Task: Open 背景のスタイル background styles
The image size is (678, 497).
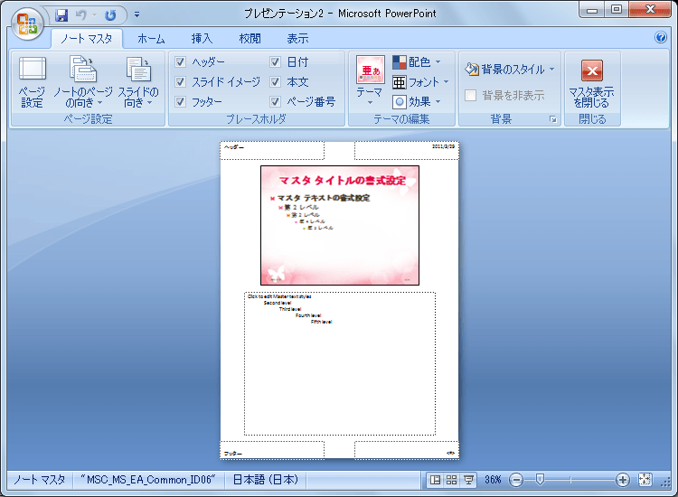Action: (509, 70)
